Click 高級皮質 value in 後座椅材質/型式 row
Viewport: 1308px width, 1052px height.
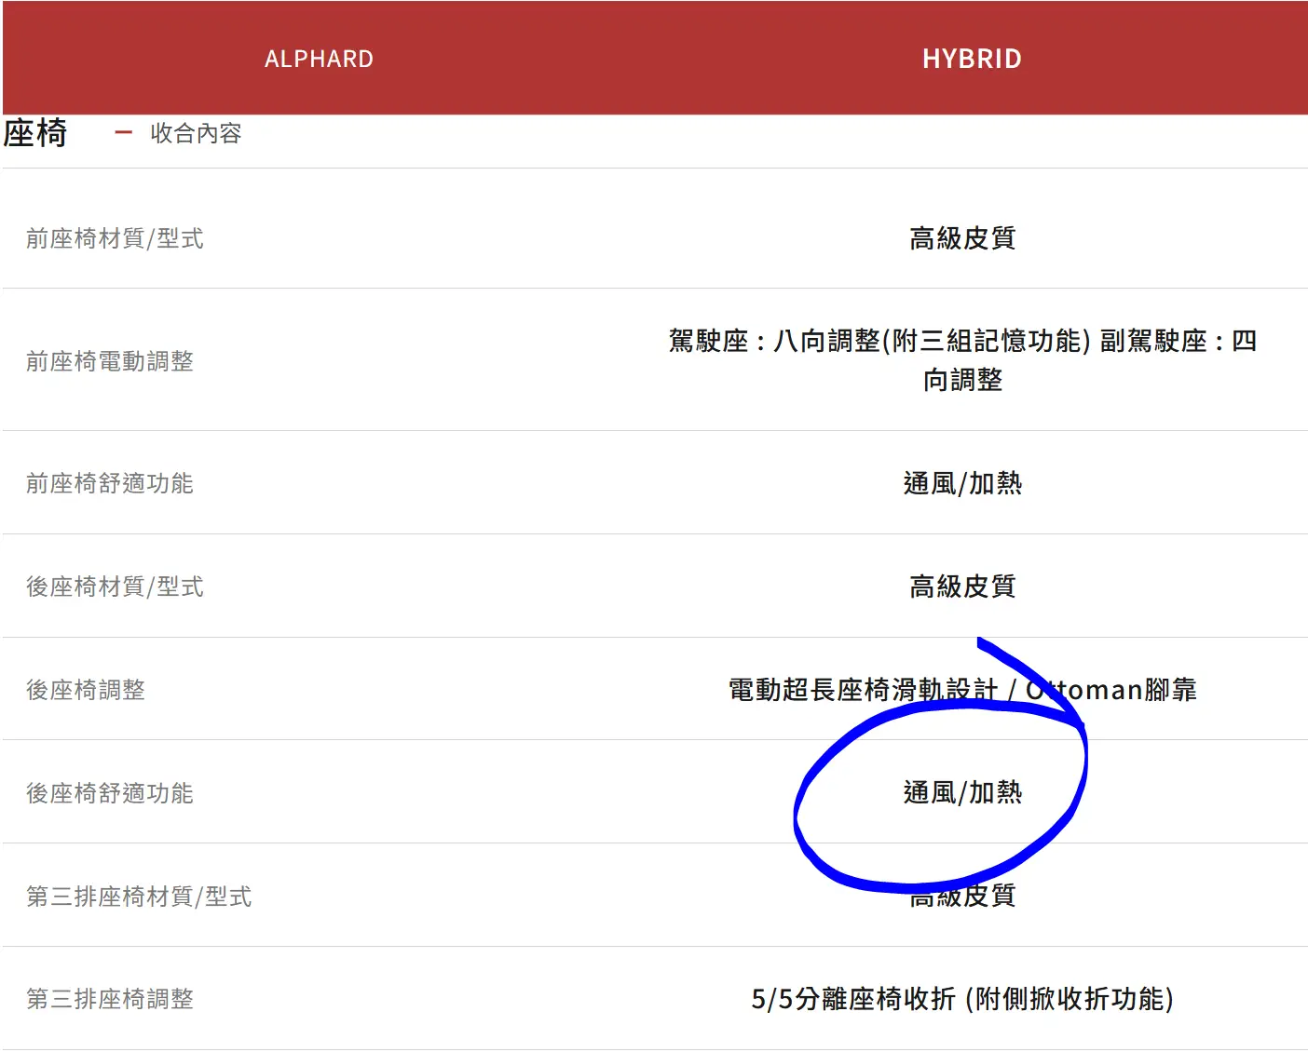pos(962,587)
